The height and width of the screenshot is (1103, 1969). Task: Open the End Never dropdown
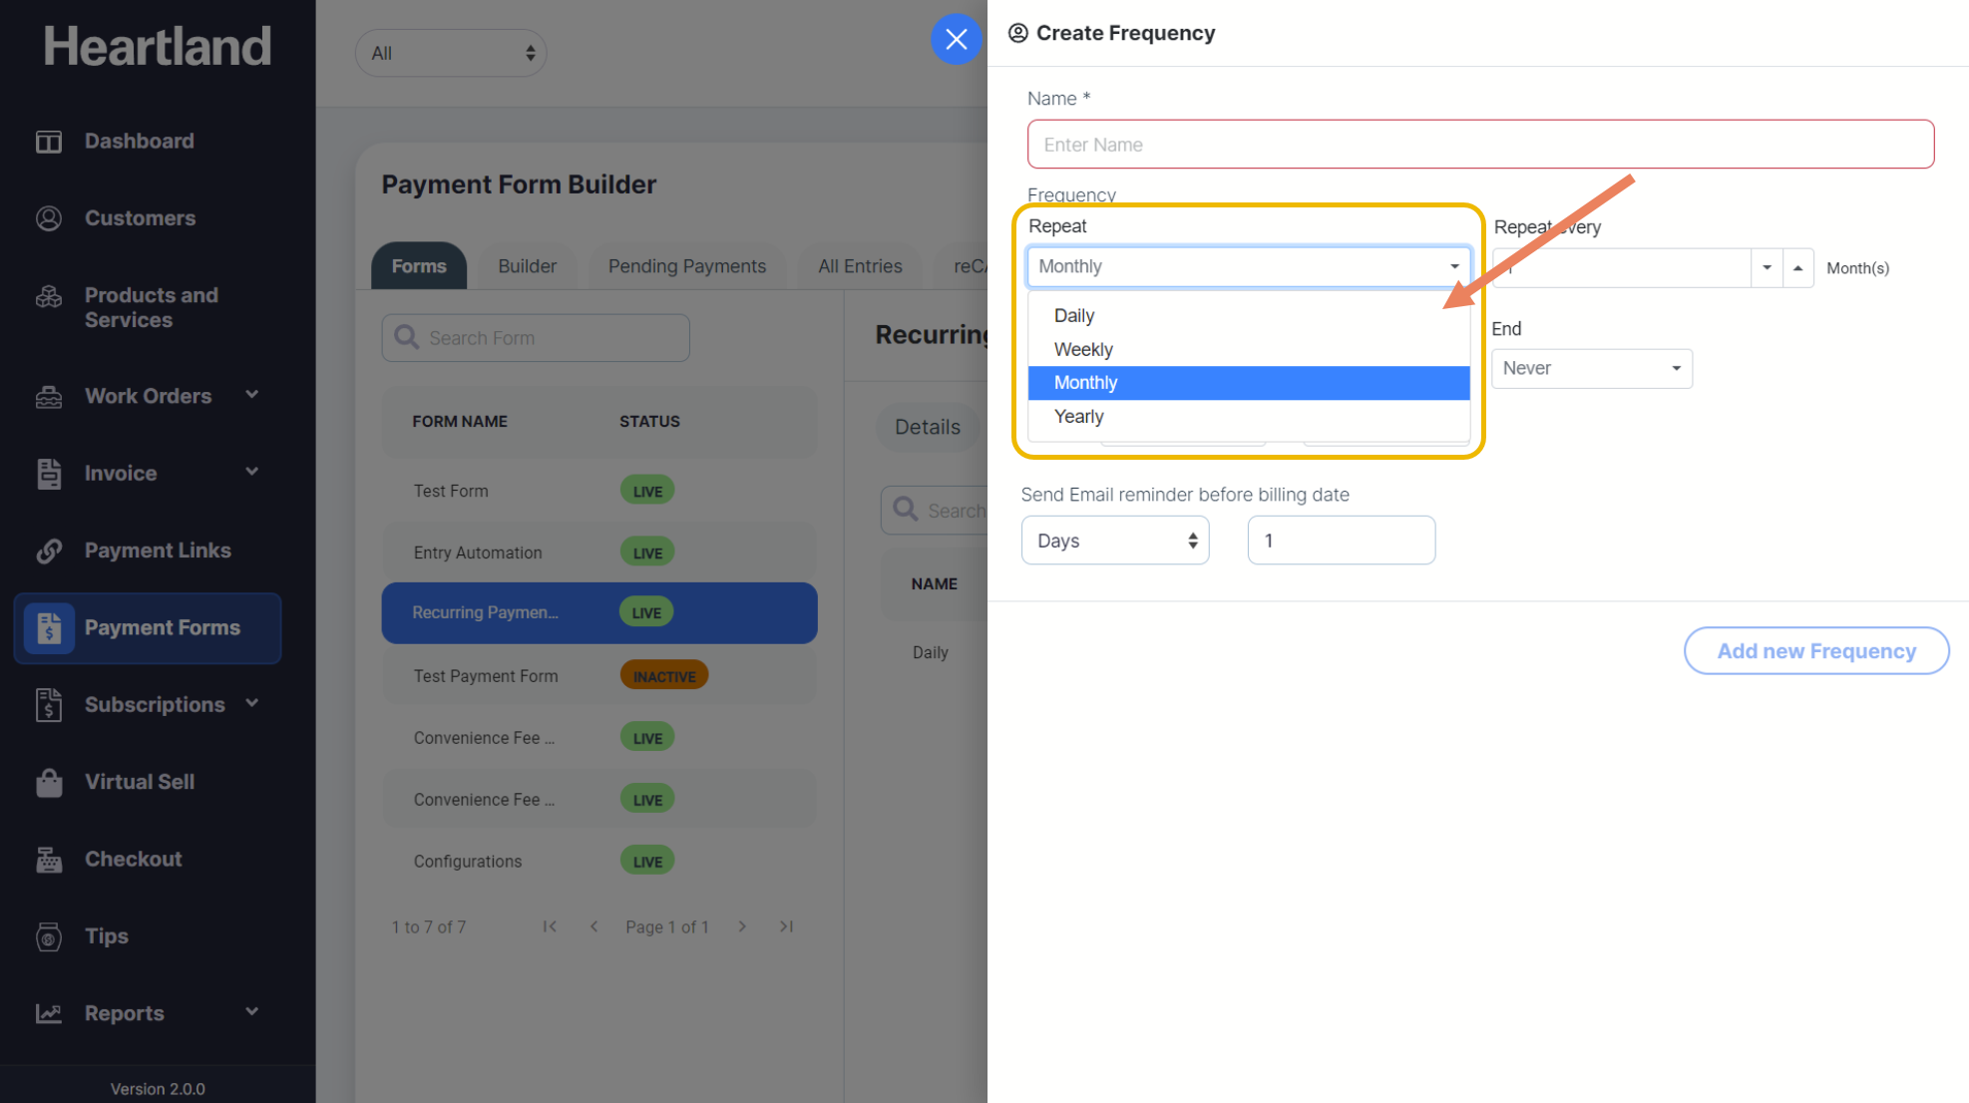tap(1591, 369)
